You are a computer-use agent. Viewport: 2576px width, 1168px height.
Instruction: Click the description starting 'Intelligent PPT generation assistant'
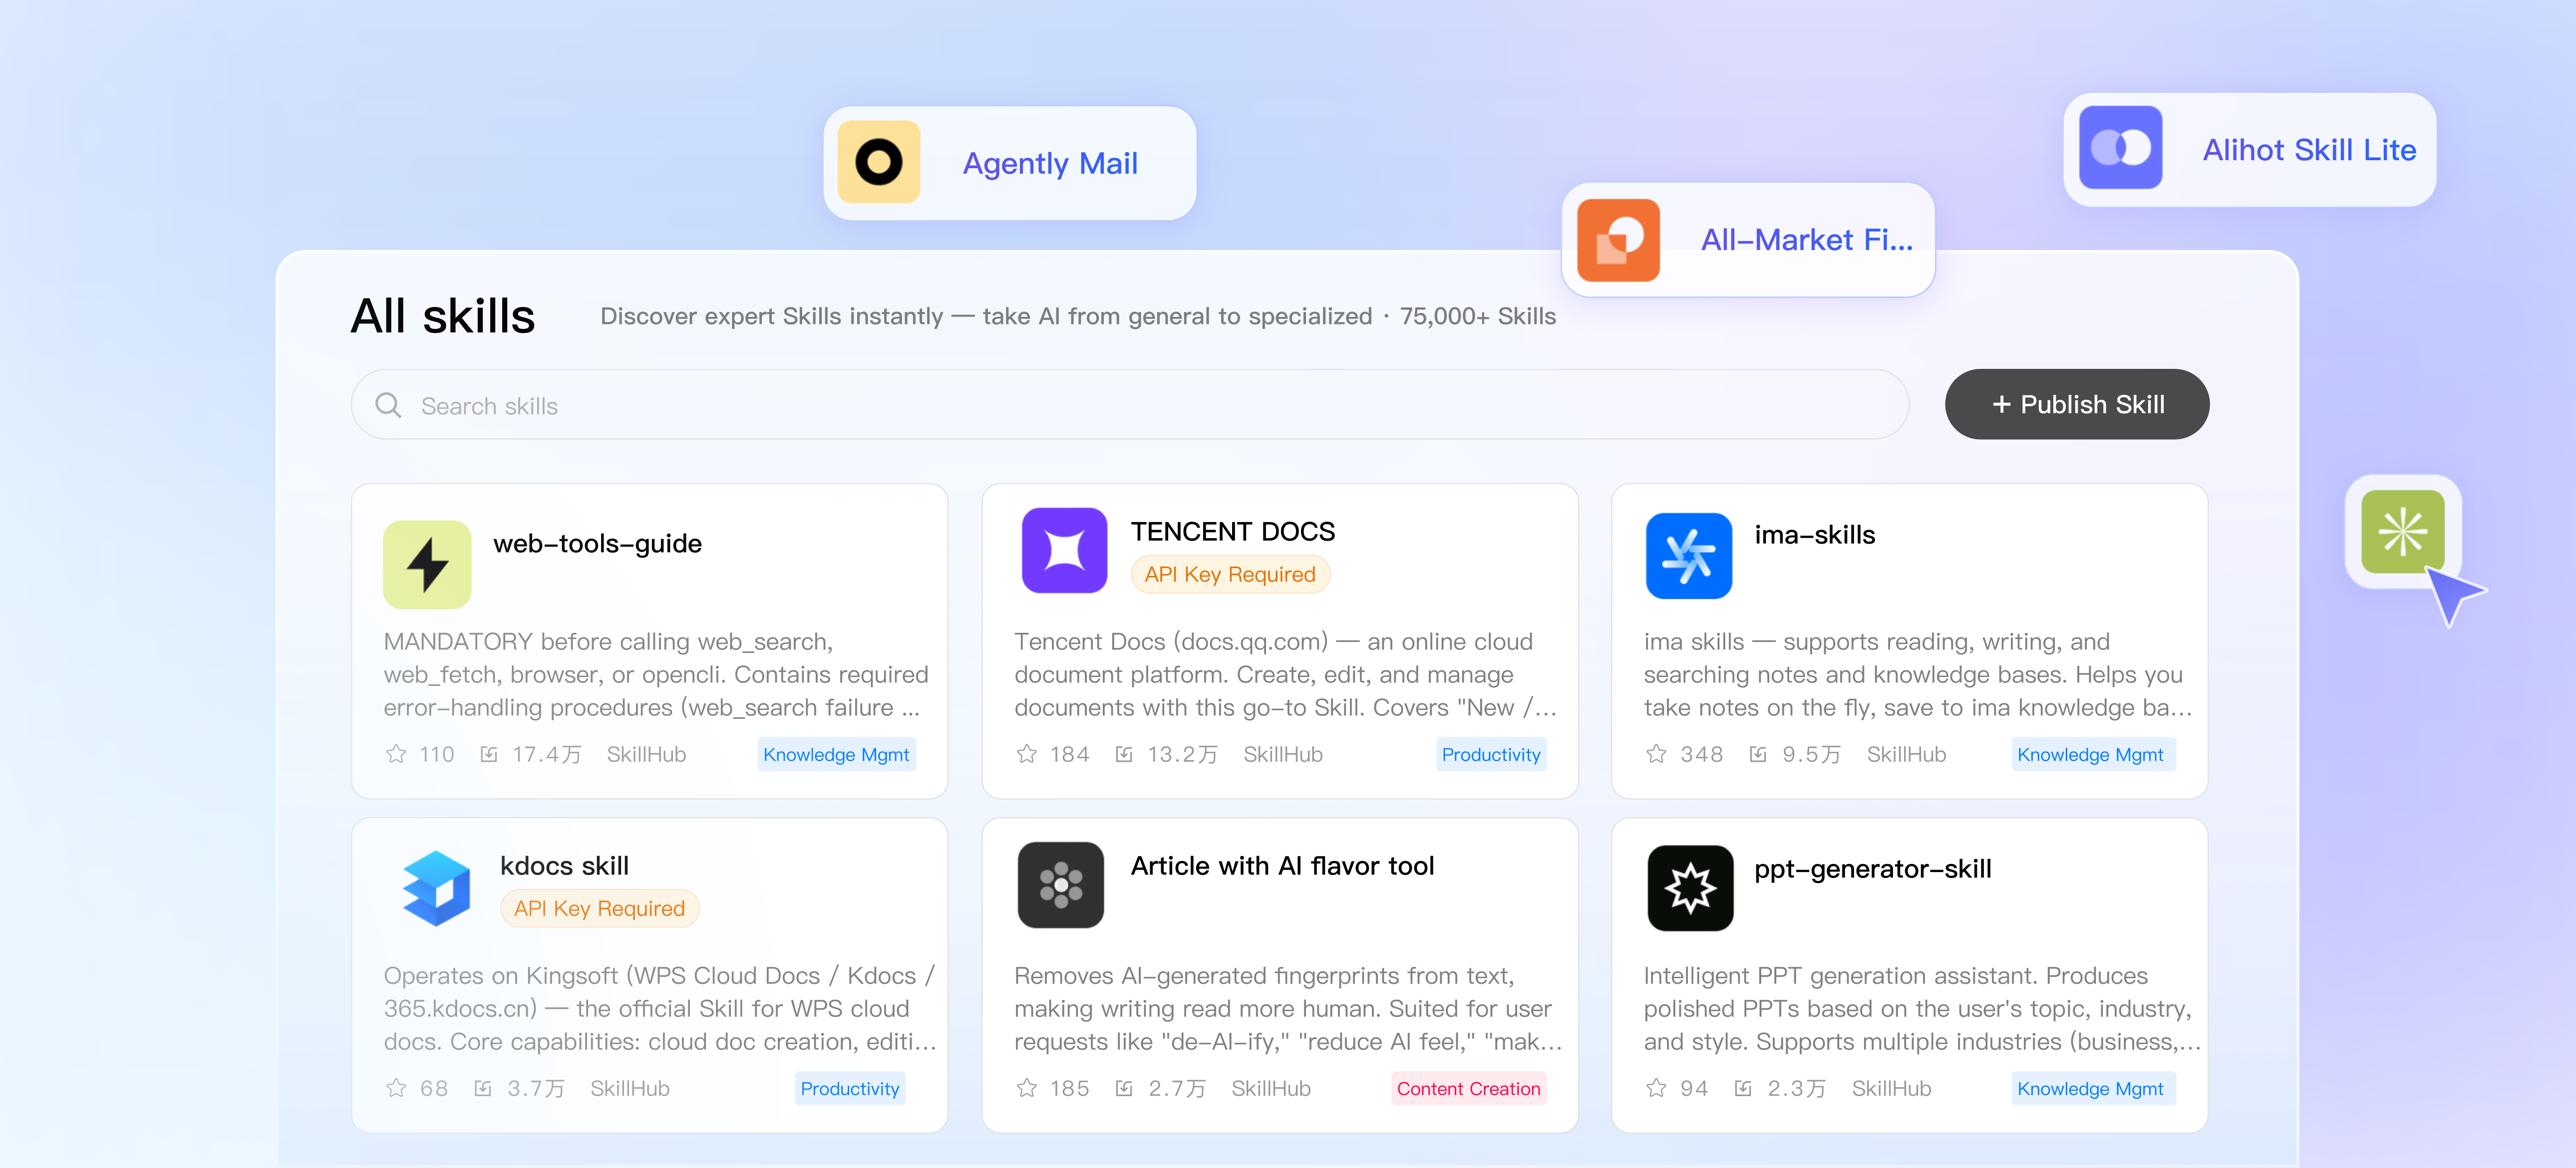pos(1922,1008)
